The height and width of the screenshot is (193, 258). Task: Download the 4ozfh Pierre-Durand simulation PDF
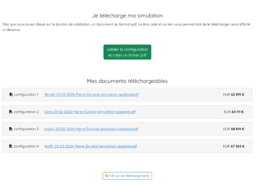tap(90, 146)
